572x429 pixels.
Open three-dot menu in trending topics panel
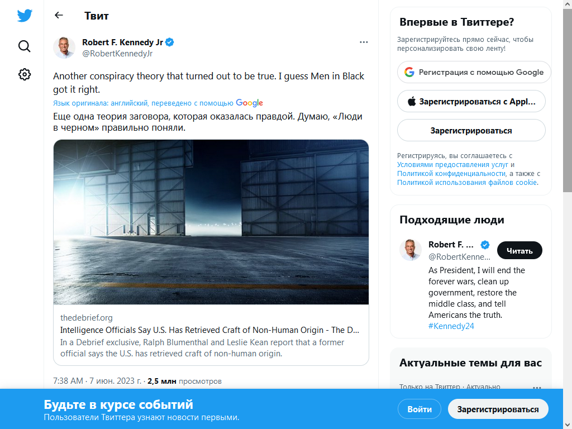[x=537, y=388]
